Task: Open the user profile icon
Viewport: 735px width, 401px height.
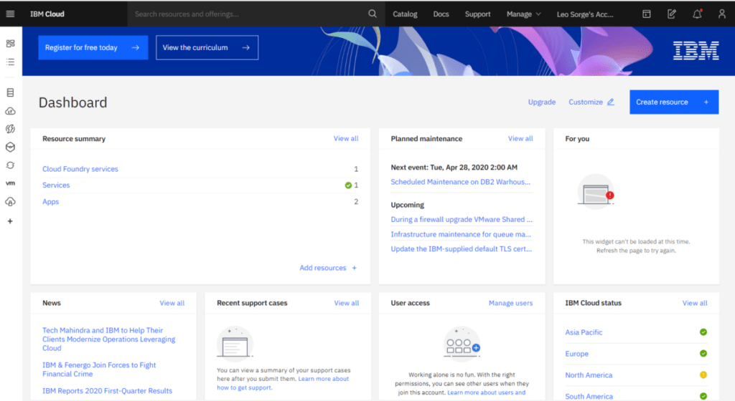Action: point(722,14)
